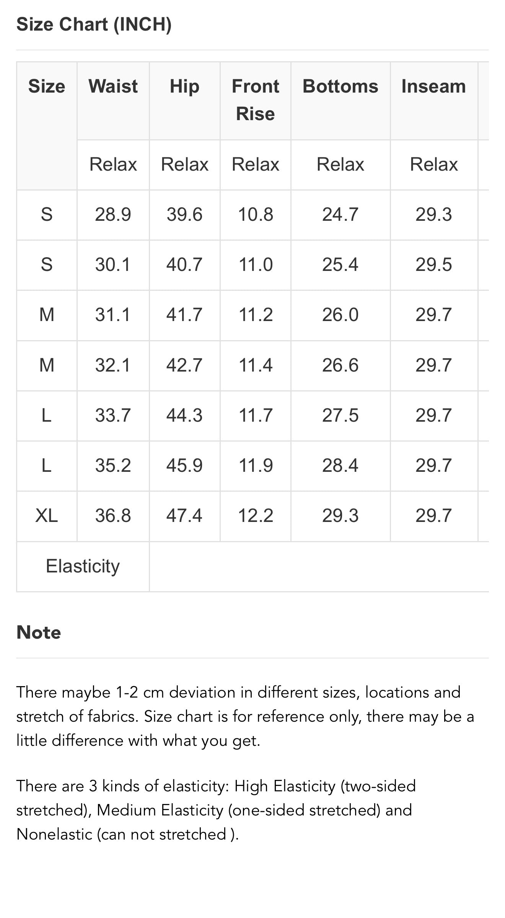
Task: Click waist value 28.9
Action: click(x=113, y=214)
